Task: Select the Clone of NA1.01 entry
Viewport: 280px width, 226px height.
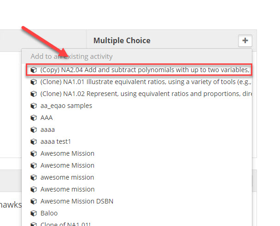Action: coord(137,224)
